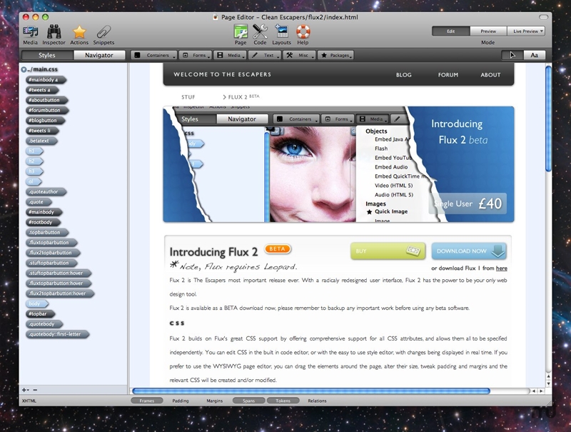Switch to Edit mode
571x432 pixels.
(x=451, y=31)
